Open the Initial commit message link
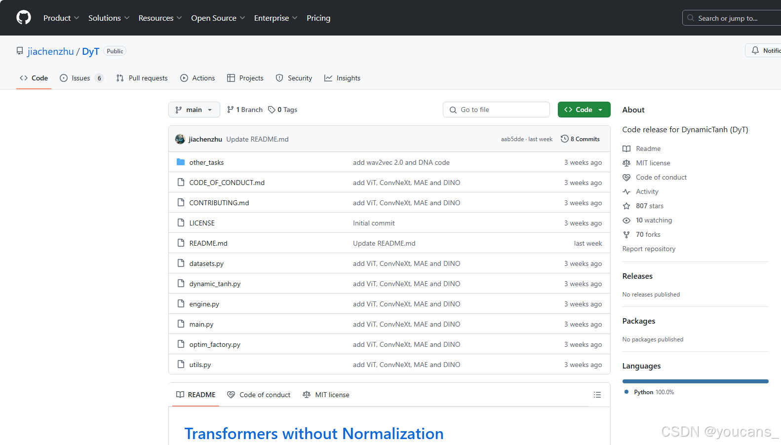Screen dimensions: 781x445 pyautogui.click(x=374, y=223)
